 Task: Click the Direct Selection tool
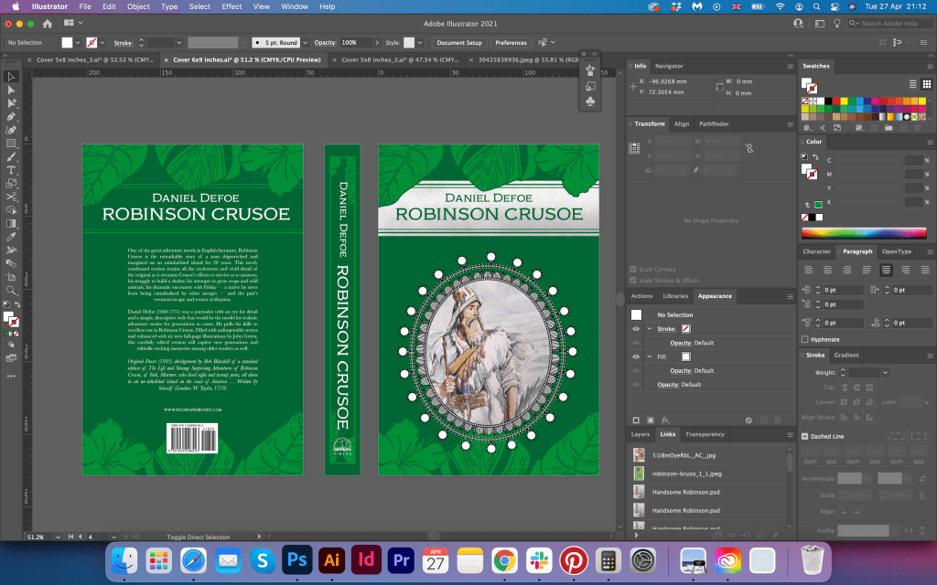pos(11,90)
